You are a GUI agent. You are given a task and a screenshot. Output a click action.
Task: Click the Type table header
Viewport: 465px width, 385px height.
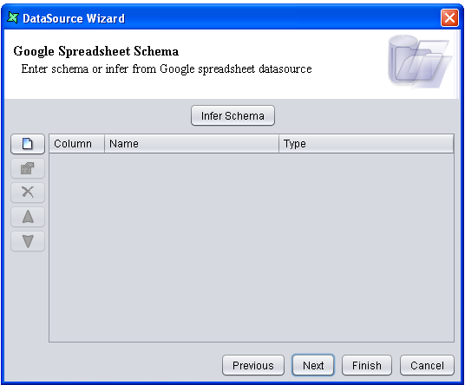[x=366, y=144]
